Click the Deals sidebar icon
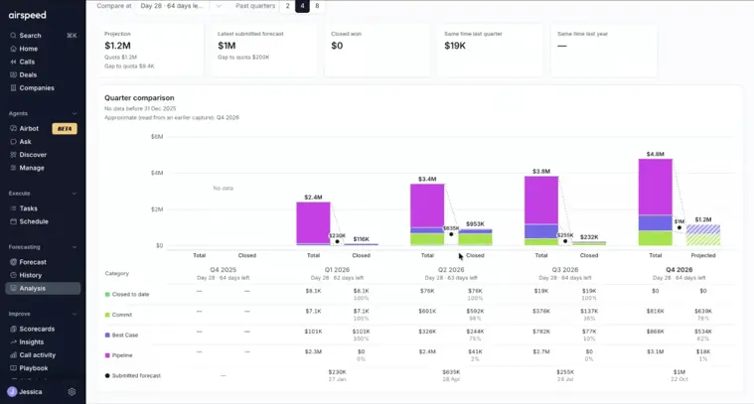754x404 pixels. (x=13, y=74)
